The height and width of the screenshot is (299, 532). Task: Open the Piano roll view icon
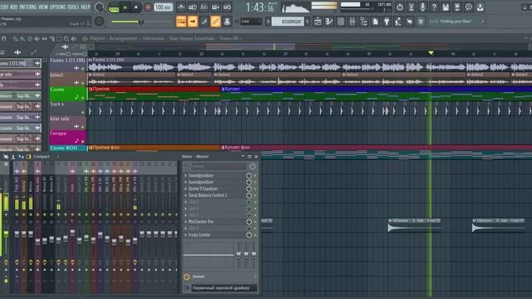coord(329,22)
